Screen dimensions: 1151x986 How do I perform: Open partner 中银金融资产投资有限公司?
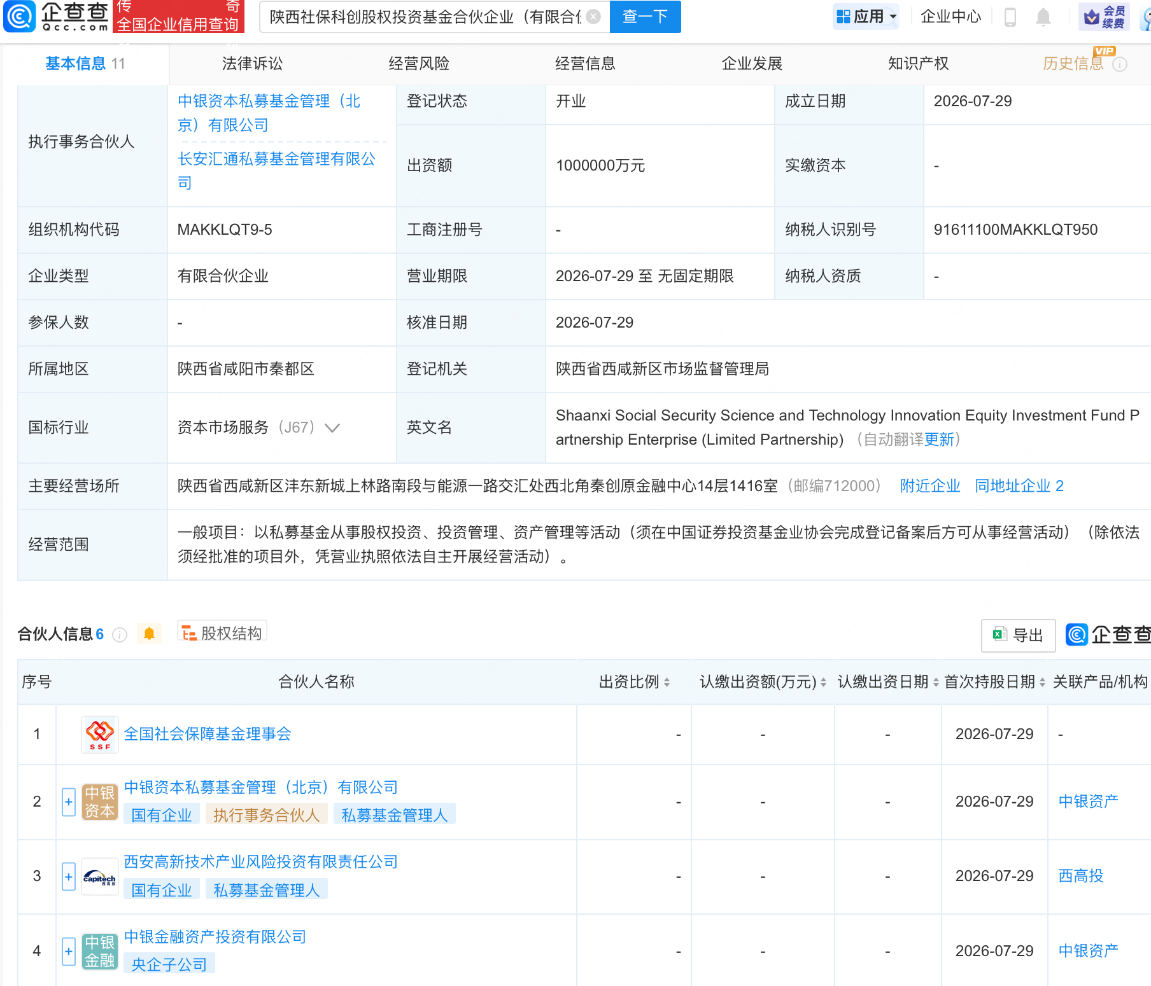[215, 937]
